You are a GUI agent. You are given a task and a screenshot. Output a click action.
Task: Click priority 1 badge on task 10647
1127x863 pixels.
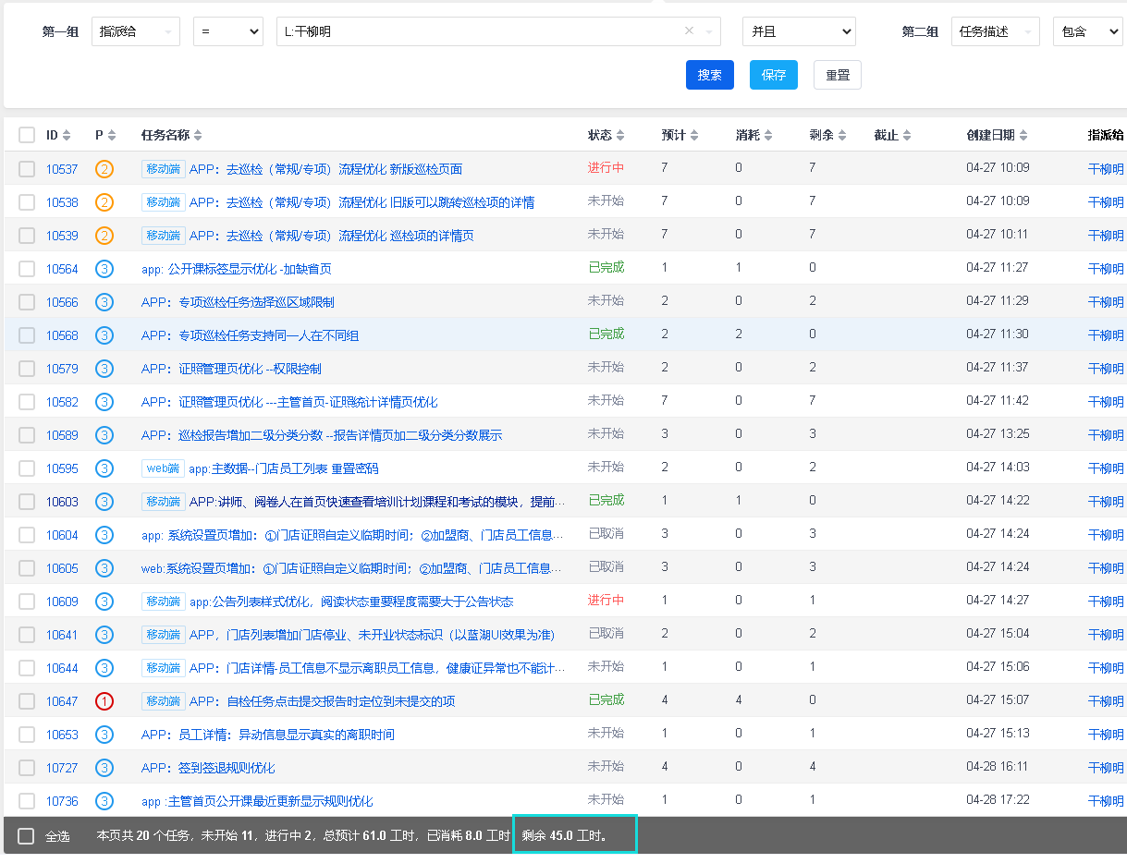pyautogui.click(x=104, y=701)
